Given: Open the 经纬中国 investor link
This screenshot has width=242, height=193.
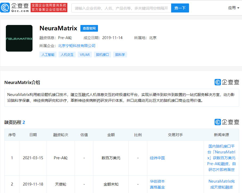Looking at the screenshot, I should coord(157,158).
